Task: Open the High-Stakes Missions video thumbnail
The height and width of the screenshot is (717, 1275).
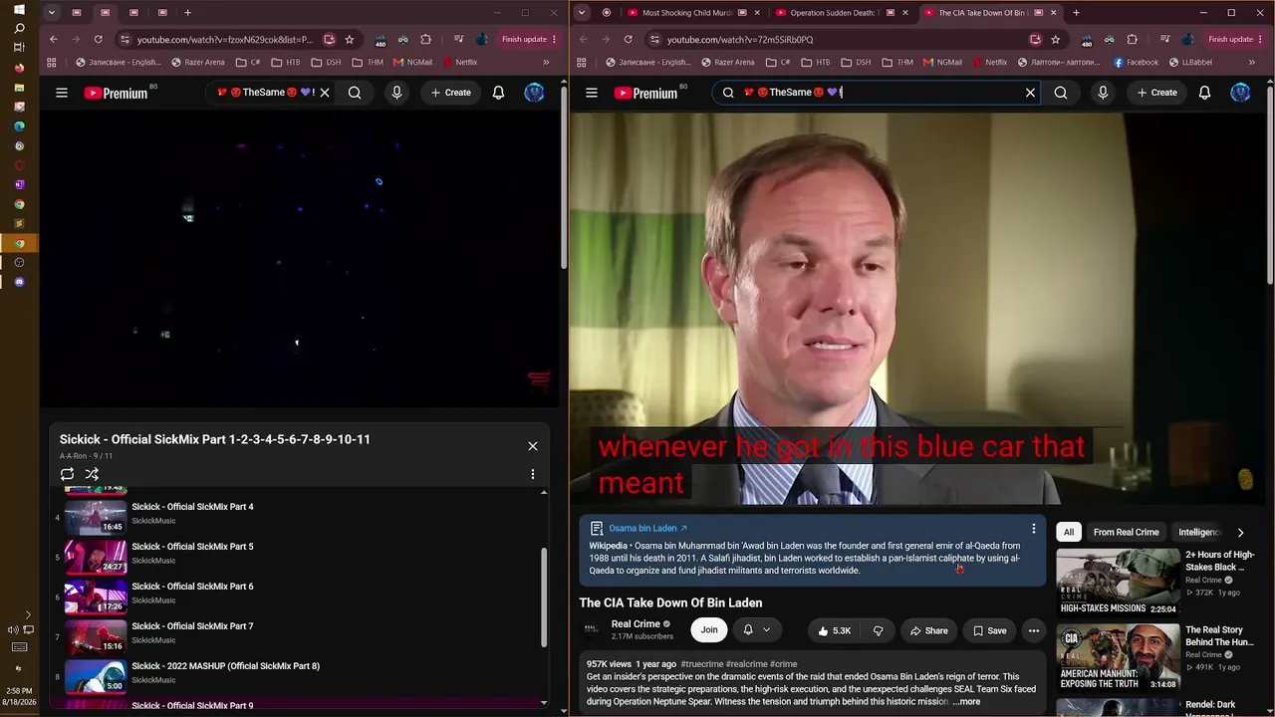Action: pos(1118,583)
